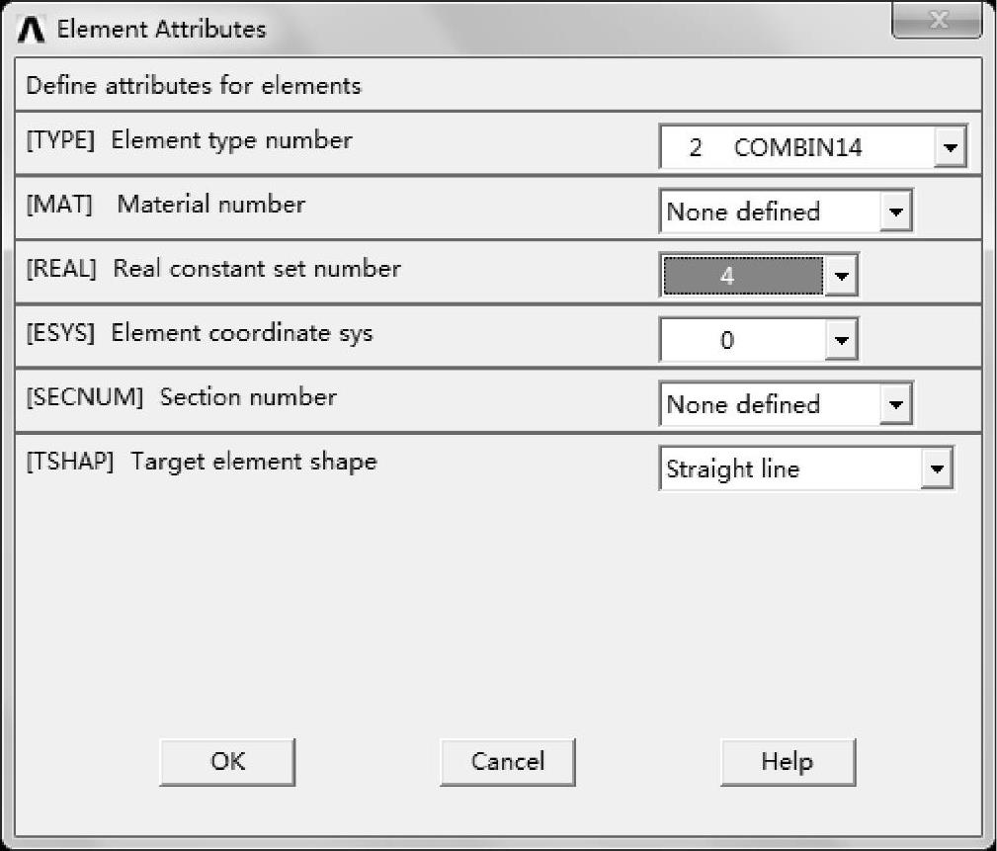997x851 pixels.
Task: Open the Element coordinate sys dropdown arrow
Action: 841,341
